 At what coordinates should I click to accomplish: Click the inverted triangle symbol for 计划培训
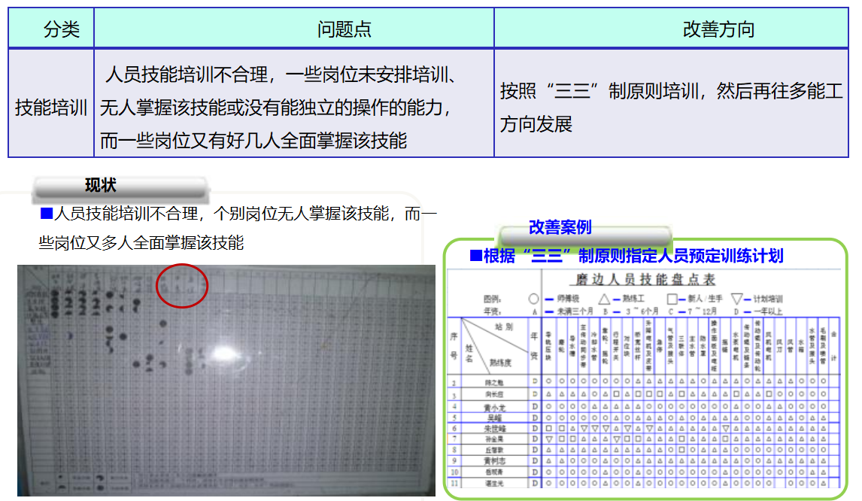(x=738, y=299)
